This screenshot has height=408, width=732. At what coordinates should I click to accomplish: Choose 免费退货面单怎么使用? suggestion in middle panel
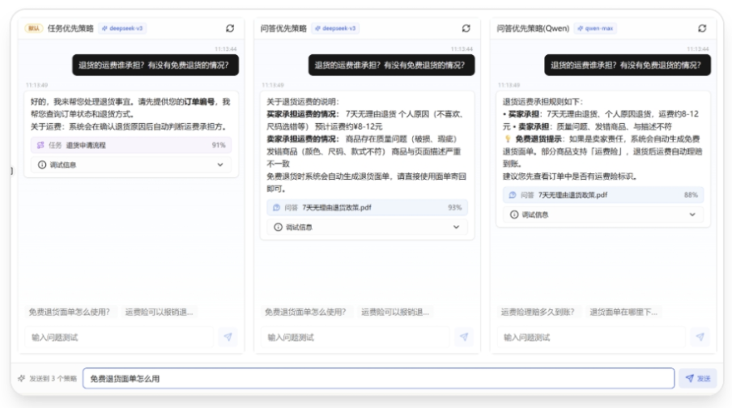[305, 312]
